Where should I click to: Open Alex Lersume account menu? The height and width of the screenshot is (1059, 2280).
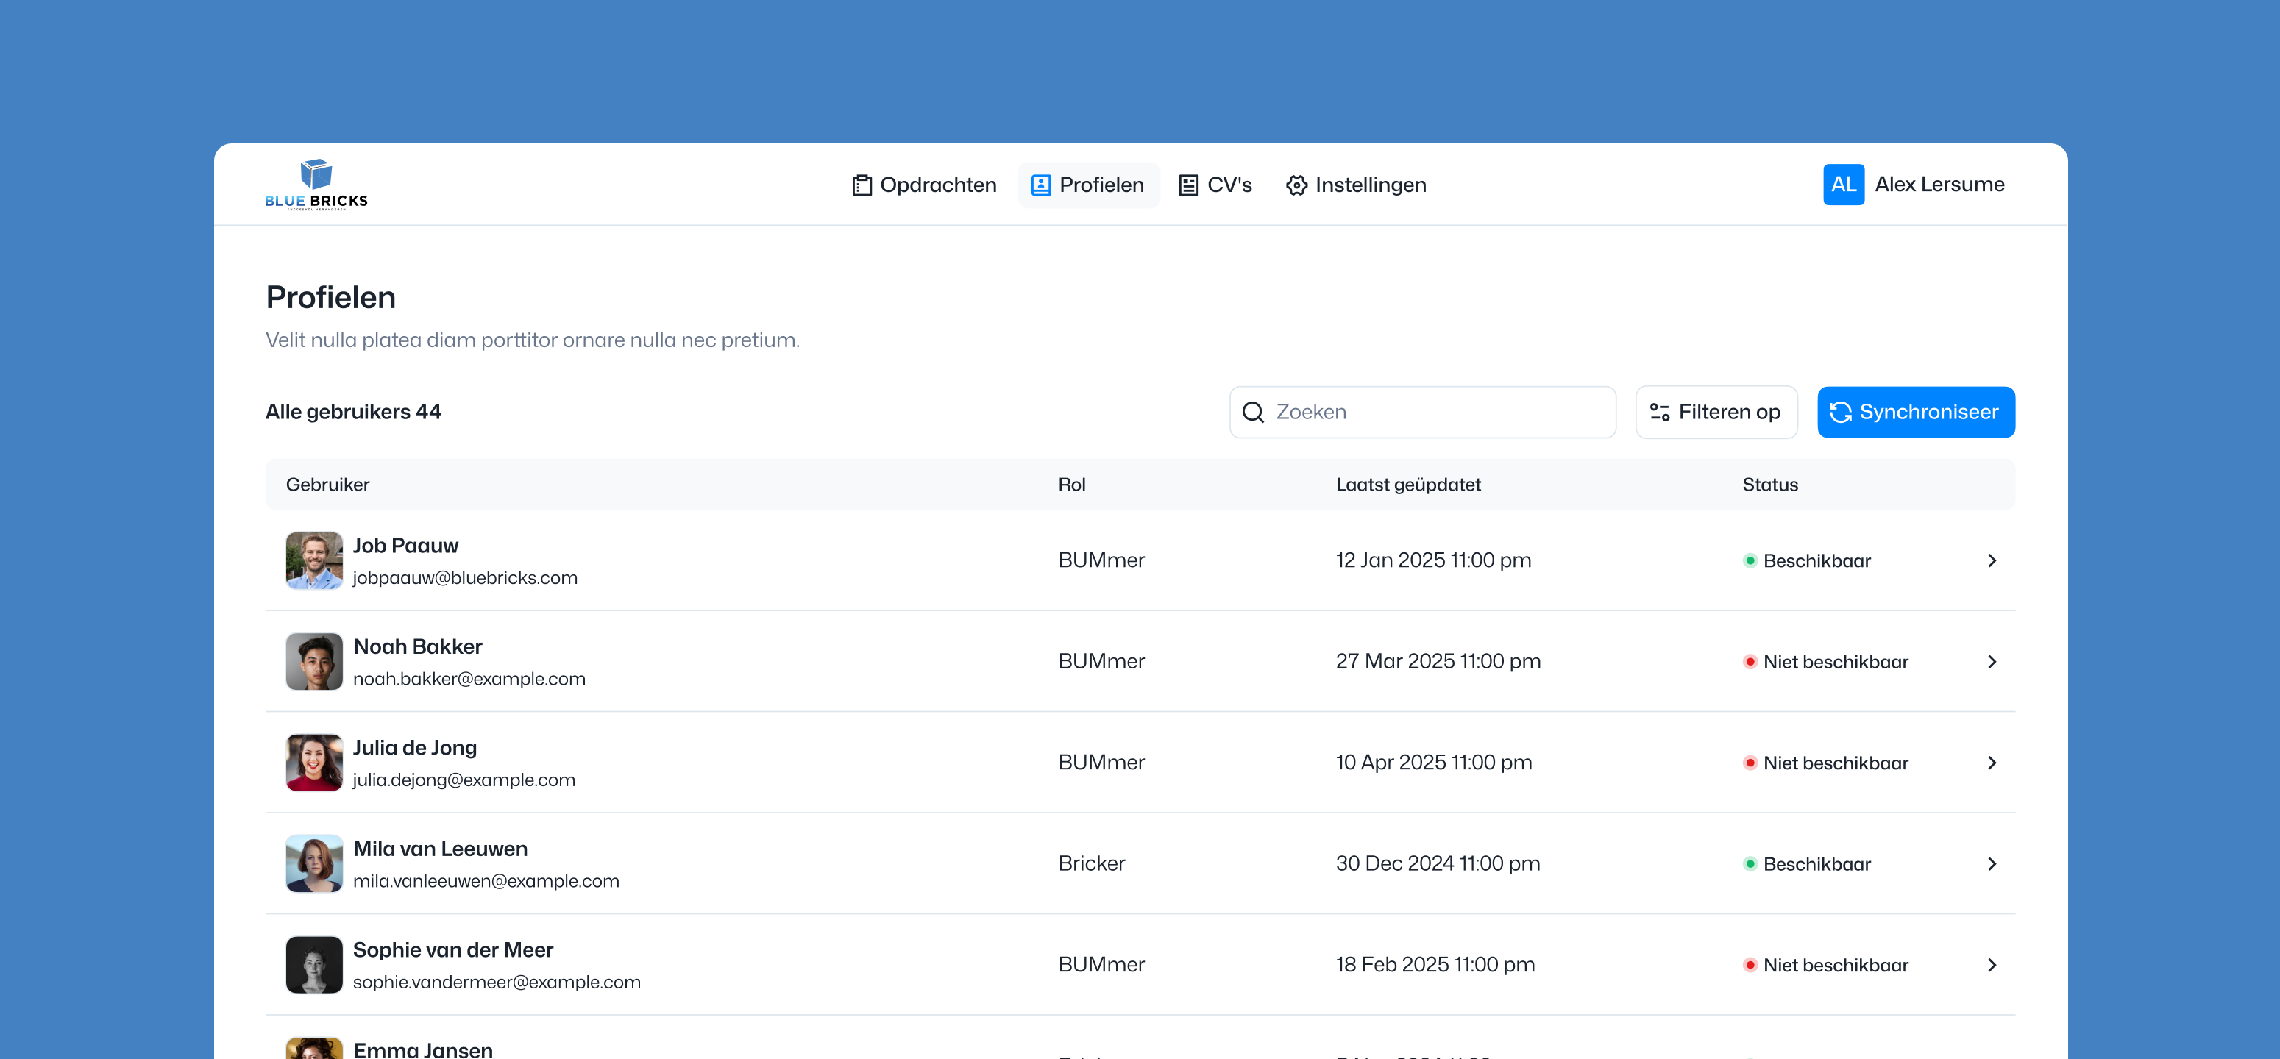[x=1914, y=184]
